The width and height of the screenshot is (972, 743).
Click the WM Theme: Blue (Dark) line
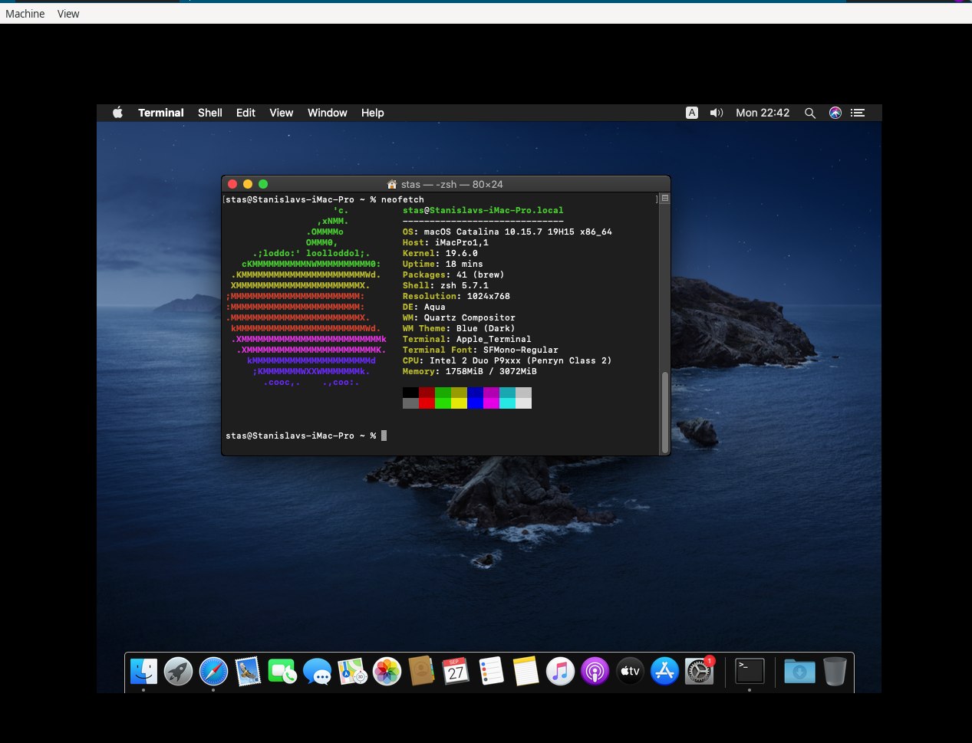pyautogui.click(x=459, y=328)
